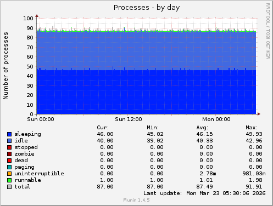The height and width of the screenshot is (206, 273).
Task: Click runnable average value 1.01
Action: pos(207,180)
